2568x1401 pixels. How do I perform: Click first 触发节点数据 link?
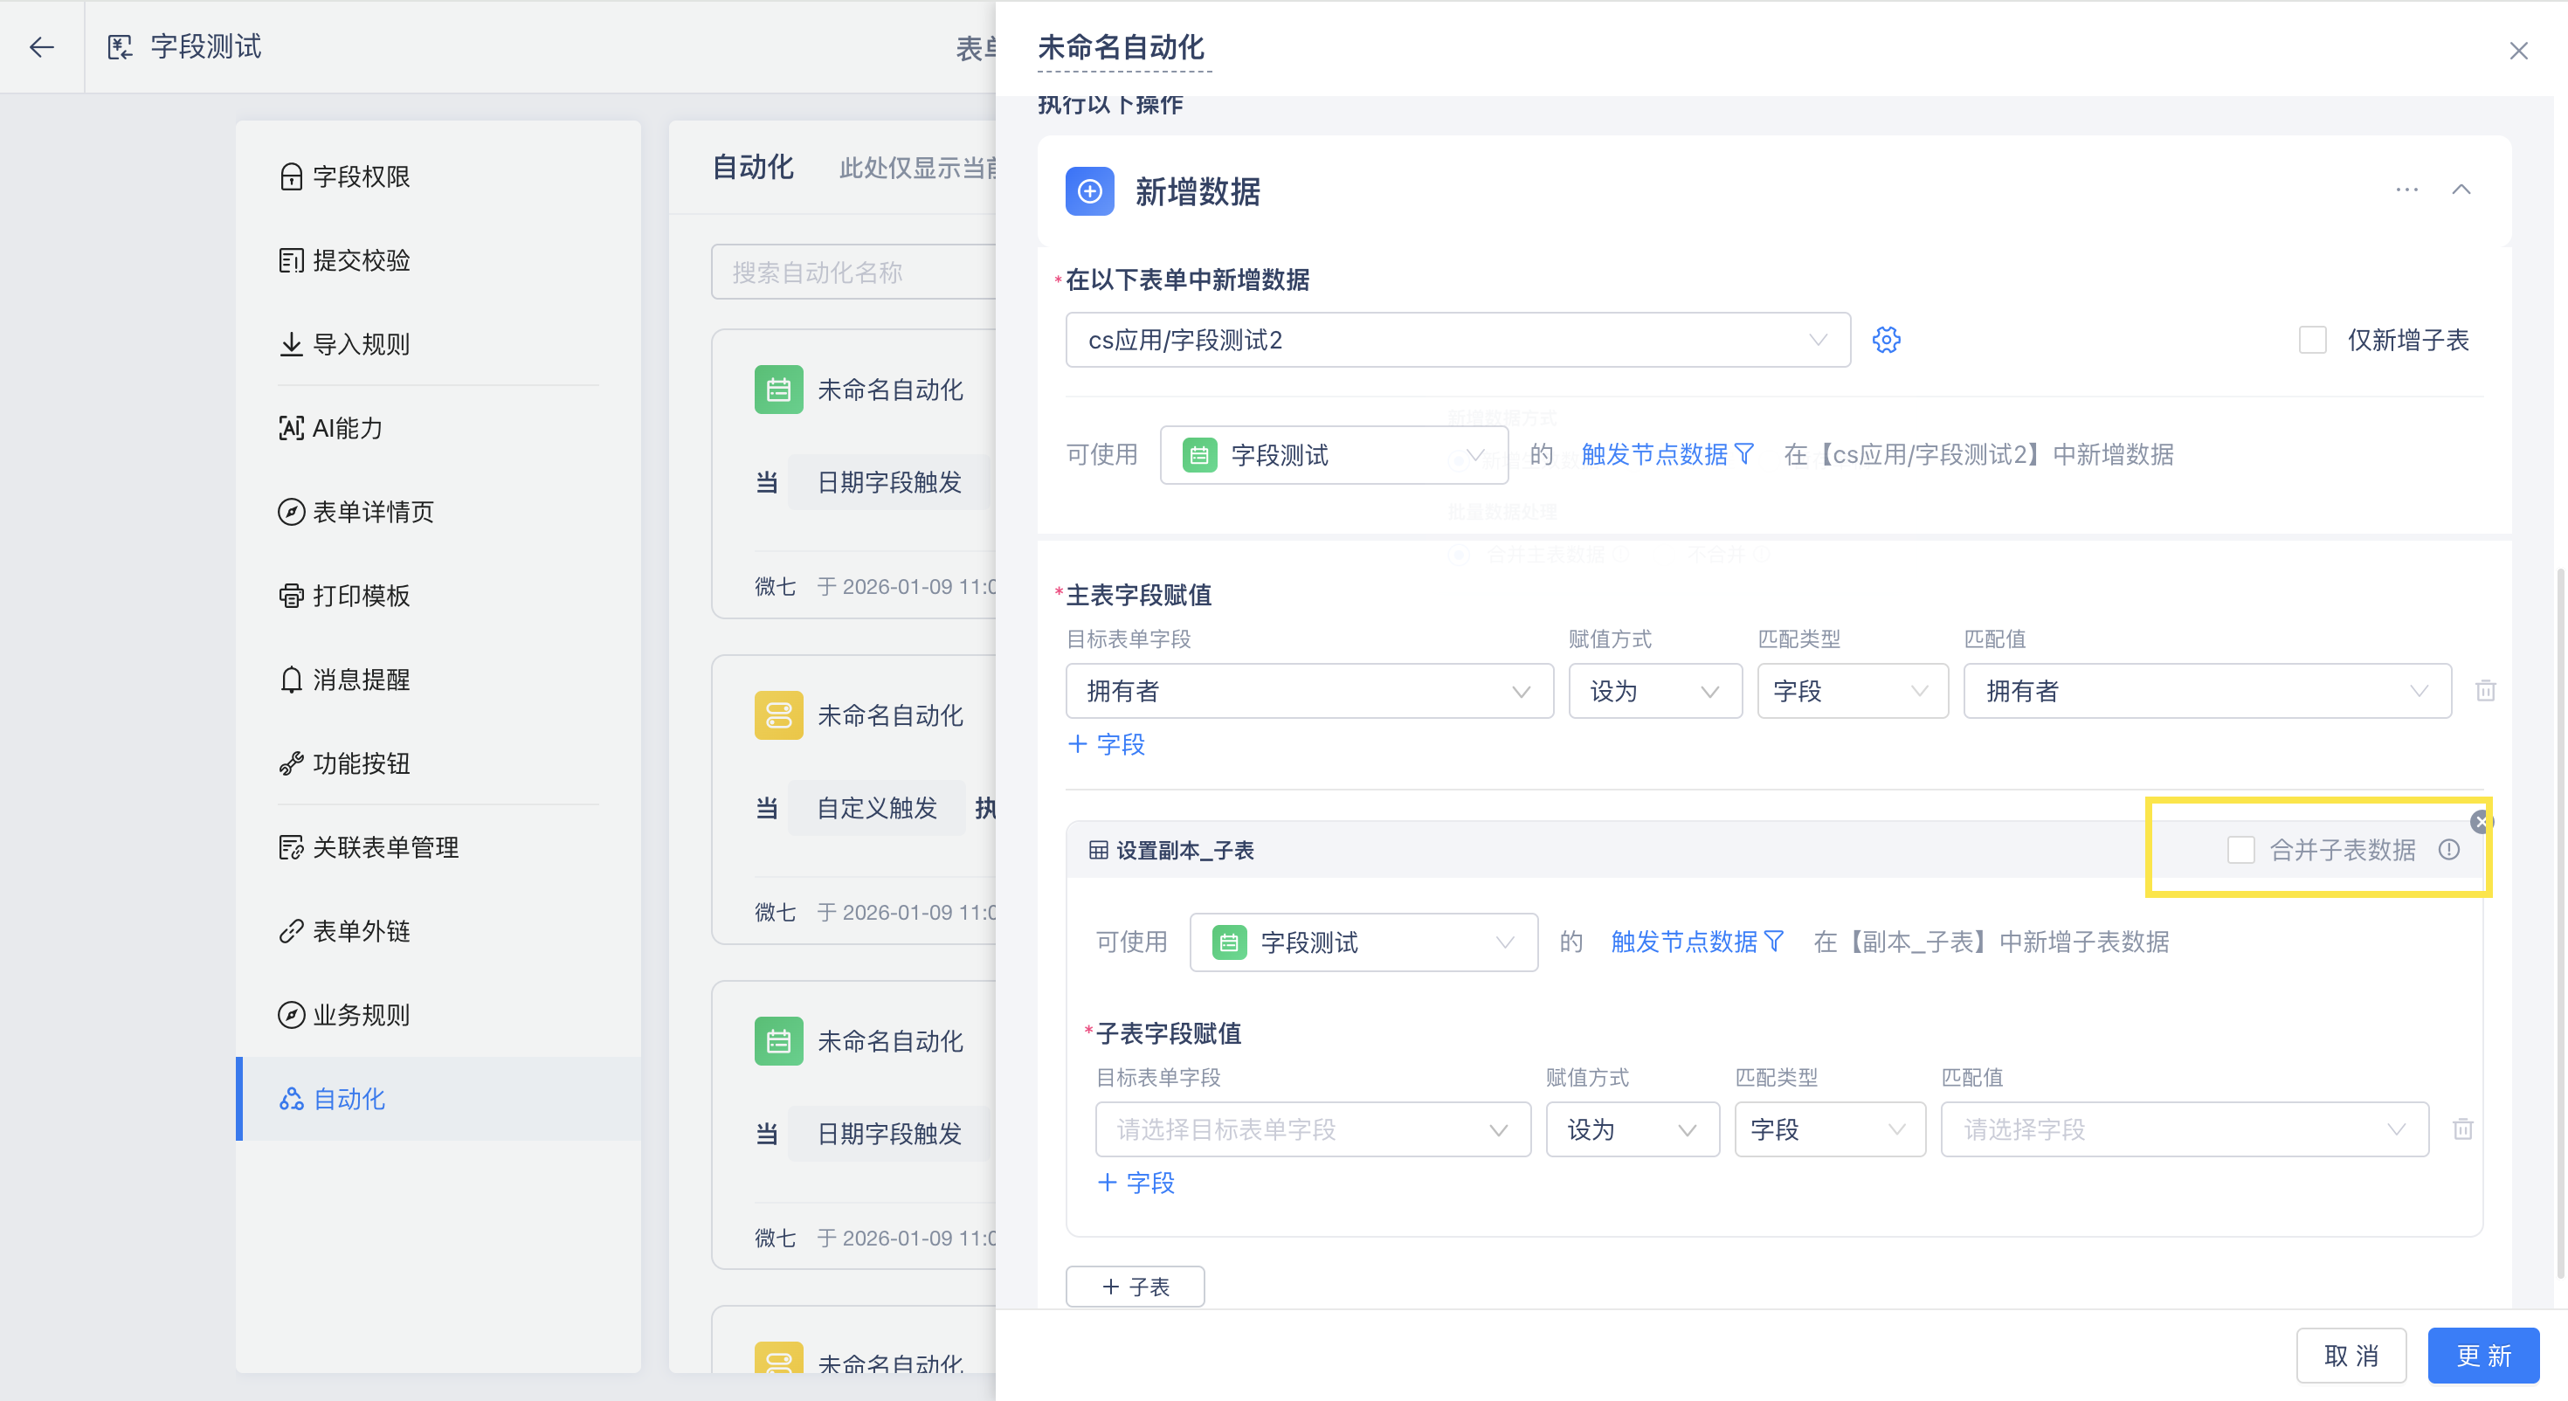click(x=1653, y=455)
